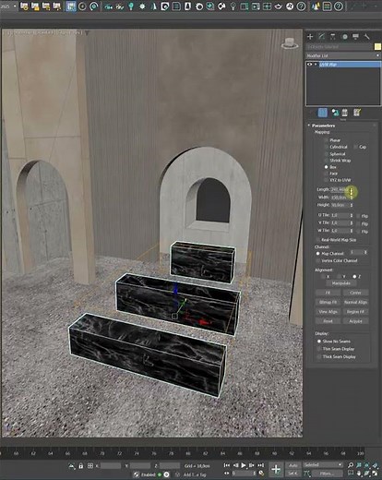The width and height of the screenshot is (382, 480).
Task: Click the large Set Keys plus button
Action: coord(276,470)
